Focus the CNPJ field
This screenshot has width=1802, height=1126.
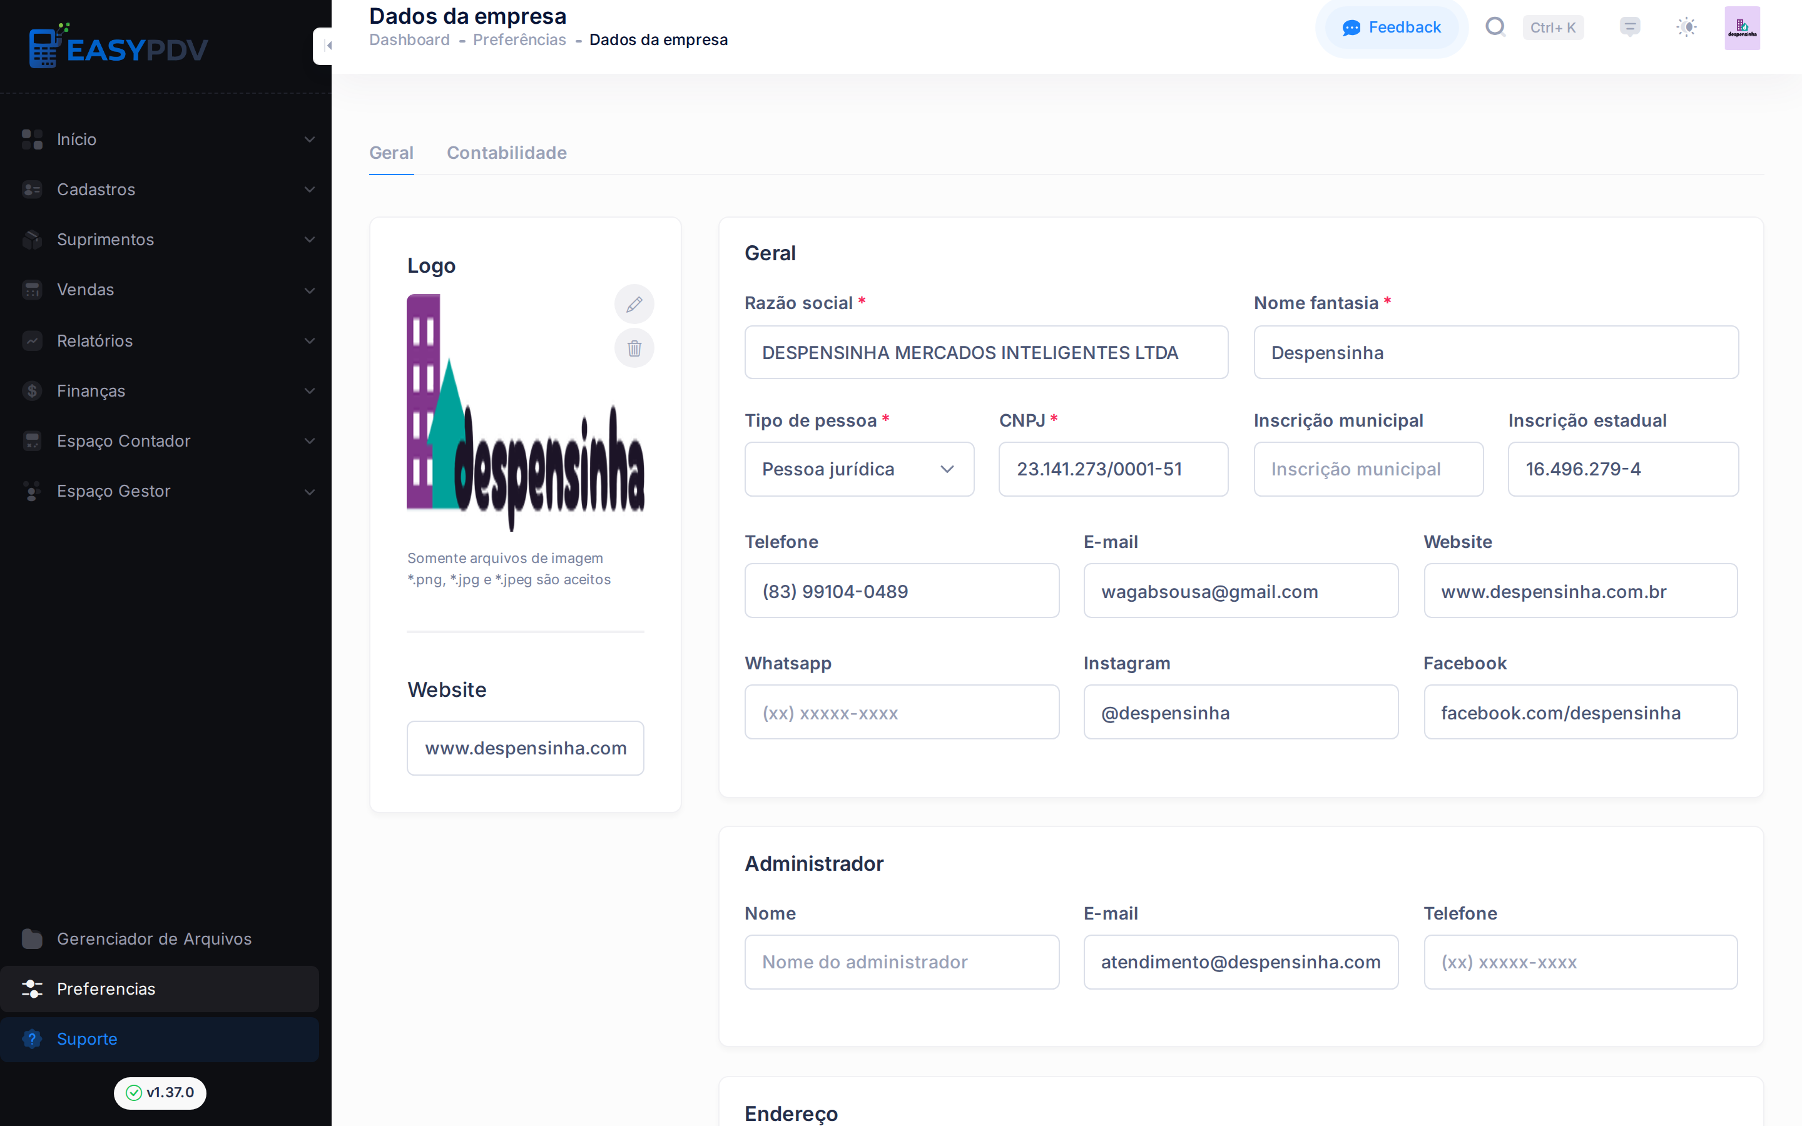click(x=1113, y=469)
